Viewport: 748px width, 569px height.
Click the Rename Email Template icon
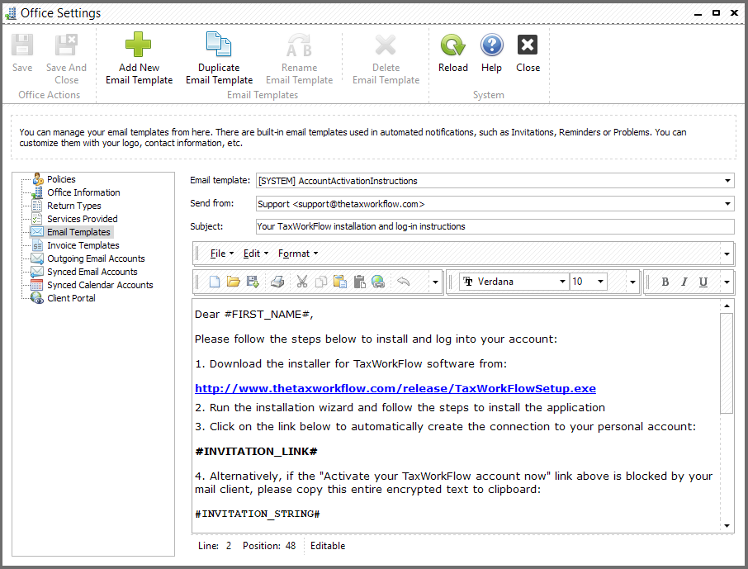tap(299, 45)
